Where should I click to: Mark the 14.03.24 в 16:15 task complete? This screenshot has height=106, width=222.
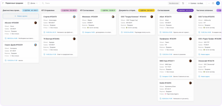click(44, 32)
